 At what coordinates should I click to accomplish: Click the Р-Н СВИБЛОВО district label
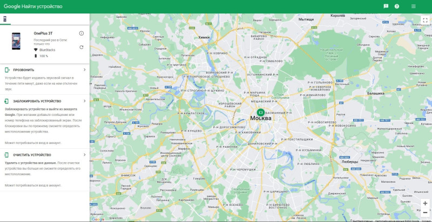[272, 61]
